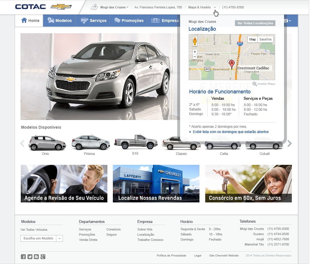Open footer Serviços link
The height and width of the screenshot is (264, 310).
(85, 229)
